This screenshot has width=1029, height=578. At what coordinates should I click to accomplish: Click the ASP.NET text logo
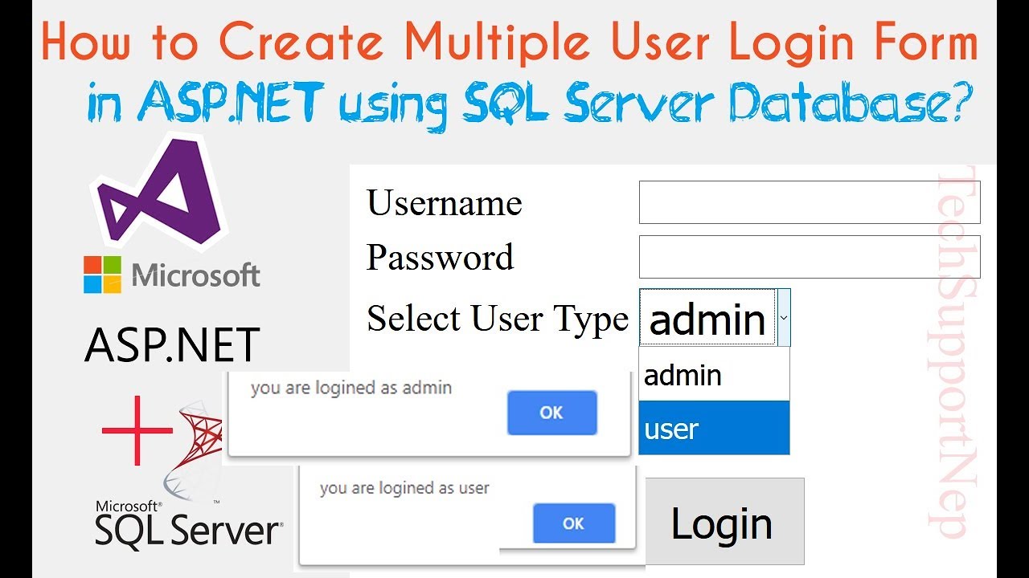click(x=172, y=345)
